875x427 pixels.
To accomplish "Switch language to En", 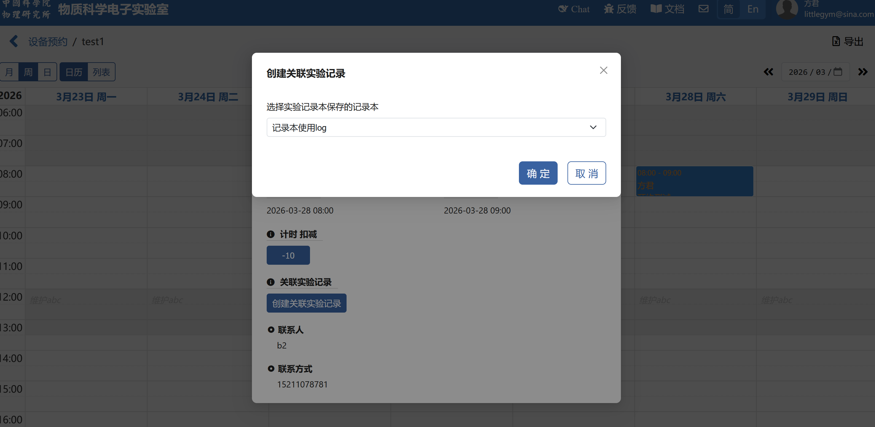I will coord(753,9).
